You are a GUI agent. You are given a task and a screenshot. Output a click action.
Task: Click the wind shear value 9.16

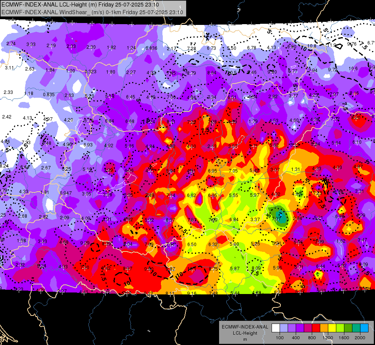click(x=192, y=293)
